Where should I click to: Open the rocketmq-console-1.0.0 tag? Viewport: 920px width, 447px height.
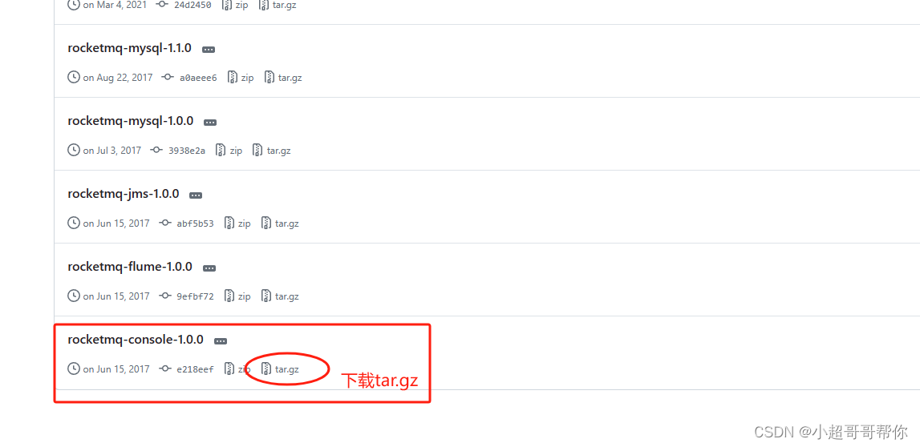(x=136, y=339)
